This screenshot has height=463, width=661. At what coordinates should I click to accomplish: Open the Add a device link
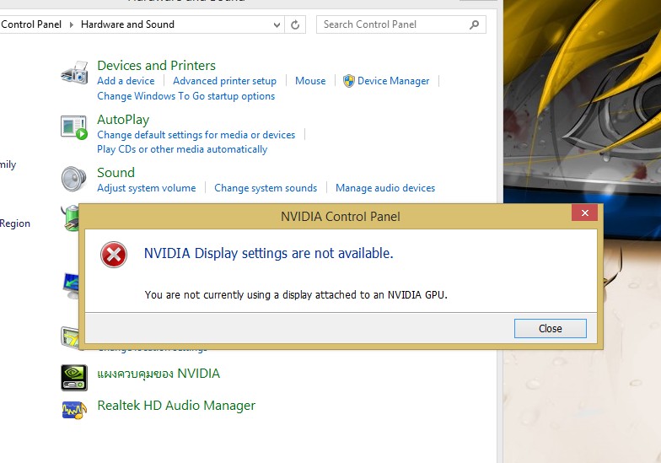126,81
